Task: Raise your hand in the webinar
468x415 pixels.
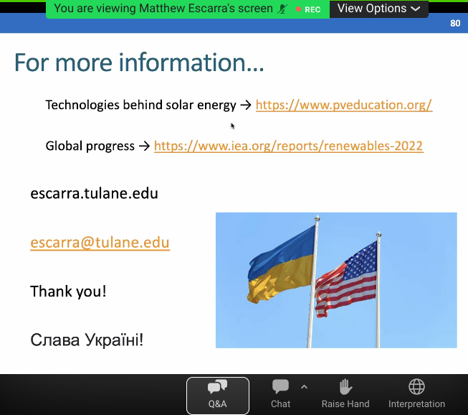Action: coord(345,395)
